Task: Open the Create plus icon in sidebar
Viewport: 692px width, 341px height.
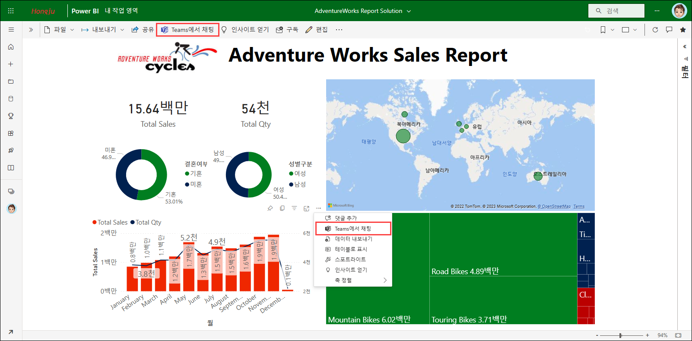Action: pyautogui.click(x=11, y=64)
